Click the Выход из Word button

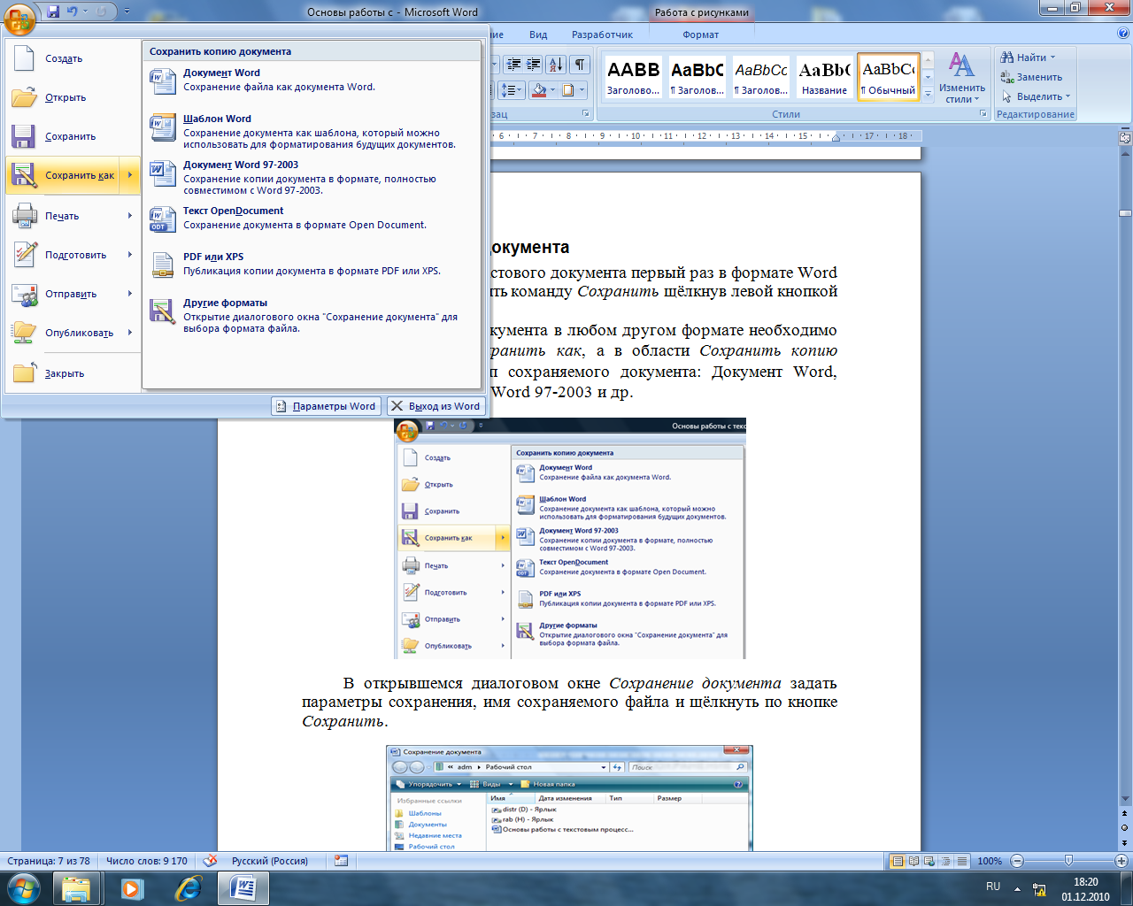click(436, 406)
